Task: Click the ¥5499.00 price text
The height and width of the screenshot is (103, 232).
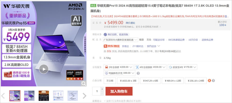Action: coord(114,23)
